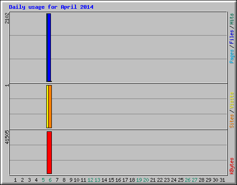The image size is (237, 185).
Task: Click day label '3' on the x-axis
Action: click(x=29, y=180)
